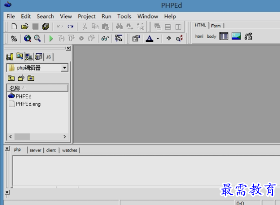Click the satellite dish icon
Viewport: 280px width, 205px height.
pos(14,38)
